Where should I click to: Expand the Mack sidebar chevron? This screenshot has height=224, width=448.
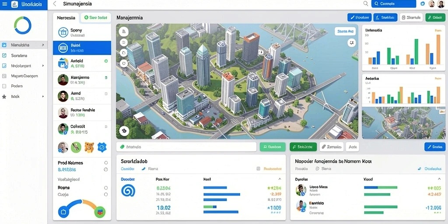(x=43, y=97)
